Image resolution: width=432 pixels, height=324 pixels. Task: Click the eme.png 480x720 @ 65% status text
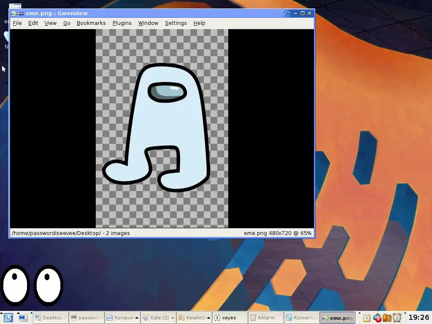tap(278, 233)
